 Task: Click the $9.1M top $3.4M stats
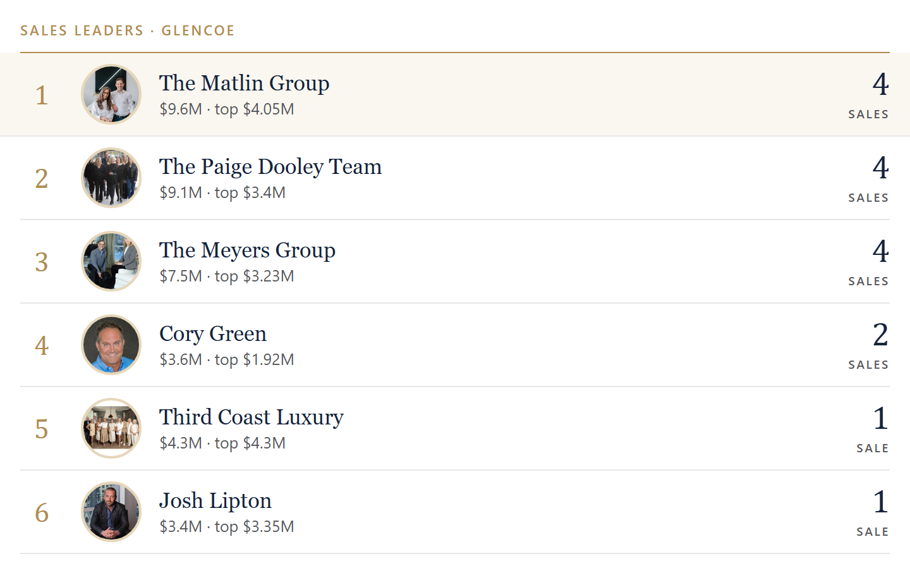222,192
